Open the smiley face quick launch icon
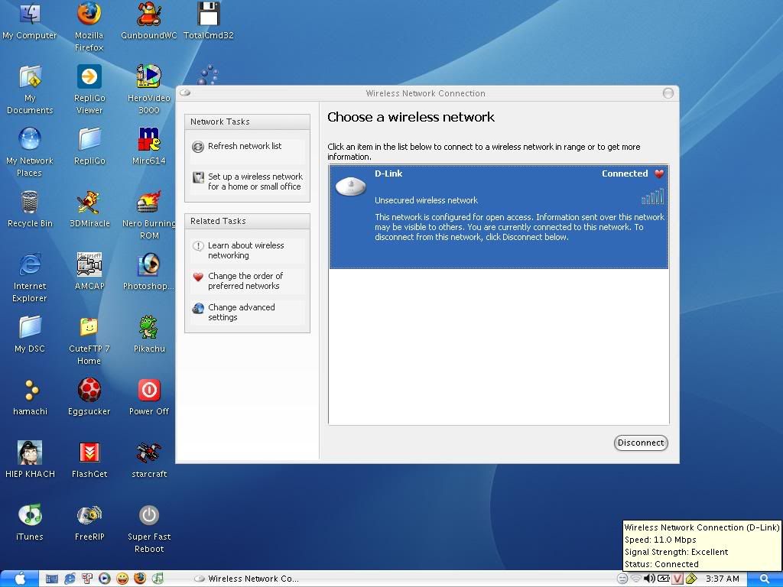This screenshot has width=783, height=587. pos(122,579)
